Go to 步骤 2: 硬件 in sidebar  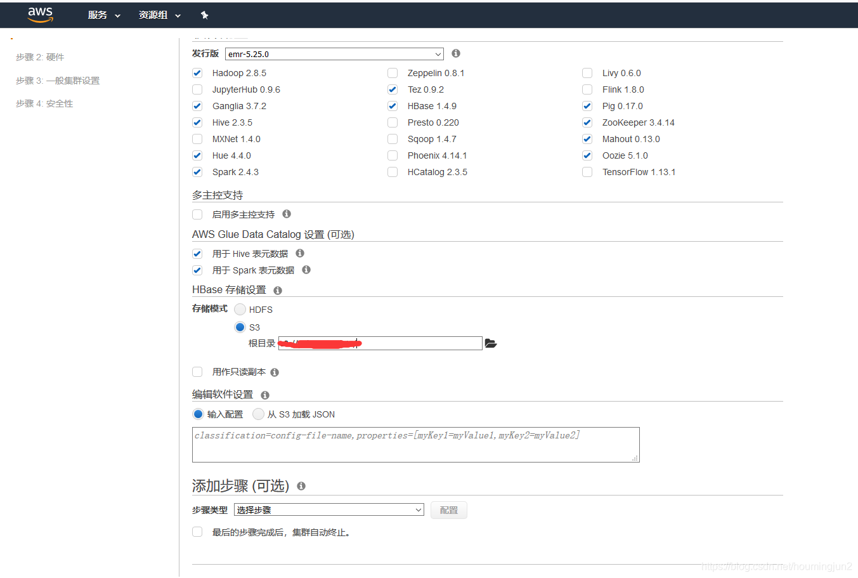tap(40, 57)
